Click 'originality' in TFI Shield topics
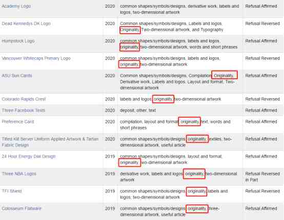 click(x=196, y=192)
